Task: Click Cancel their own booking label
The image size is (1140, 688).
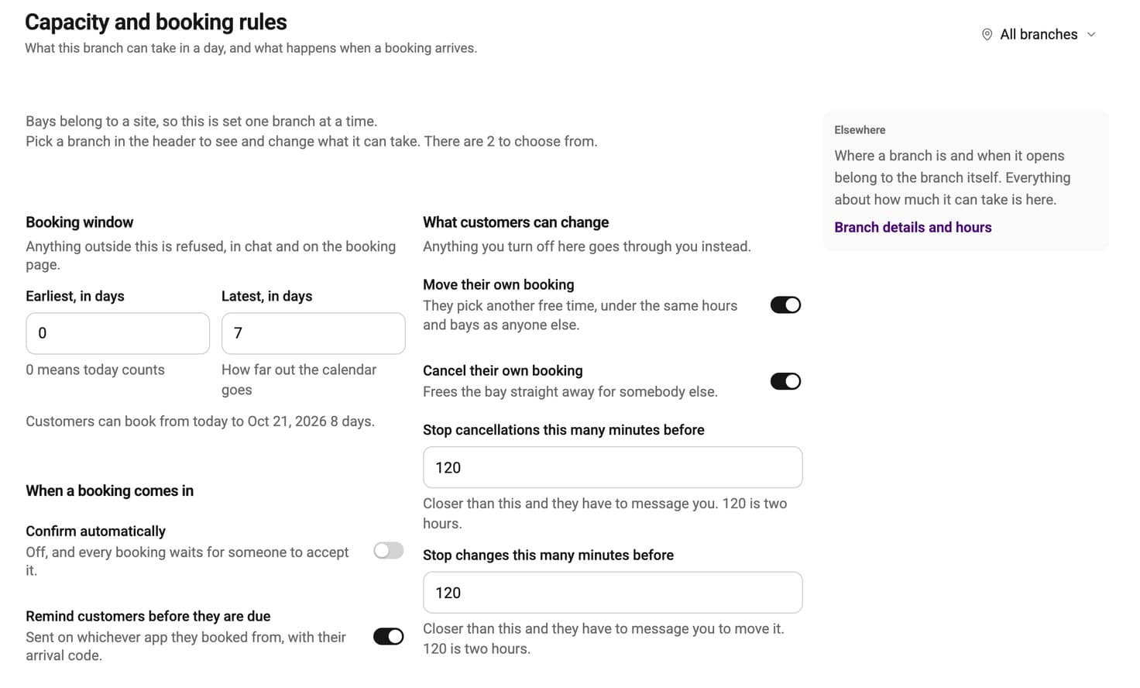Action: [x=503, y=370]
